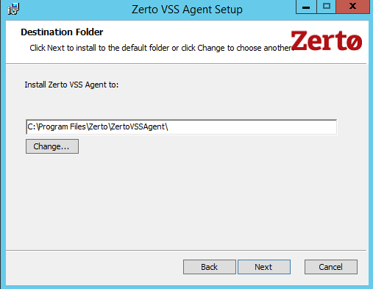Click the separator line above the navigation buttons
Screen dimensions: 373x289
point(186,250)
